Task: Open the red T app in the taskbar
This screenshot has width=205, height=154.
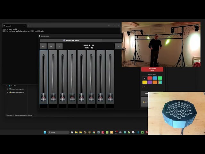Action: coord(103,133)
